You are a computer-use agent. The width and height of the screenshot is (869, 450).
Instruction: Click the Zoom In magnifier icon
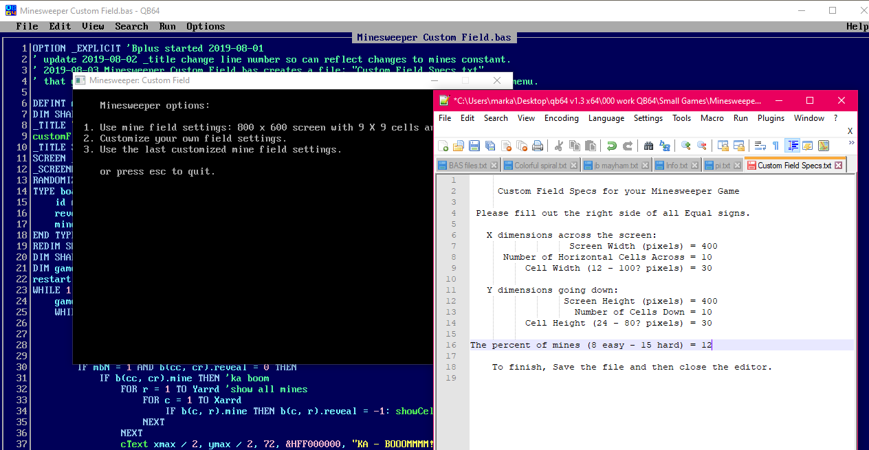(685, 146)
